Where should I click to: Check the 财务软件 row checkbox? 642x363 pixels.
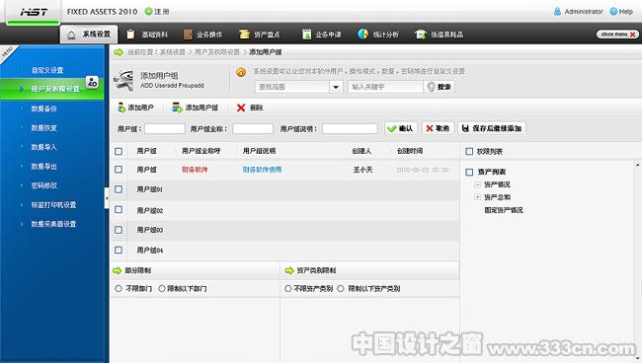tap(119, 170)
